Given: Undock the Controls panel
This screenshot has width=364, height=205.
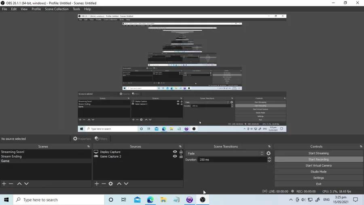Looking at the screenshot, I should coord(361,147).
